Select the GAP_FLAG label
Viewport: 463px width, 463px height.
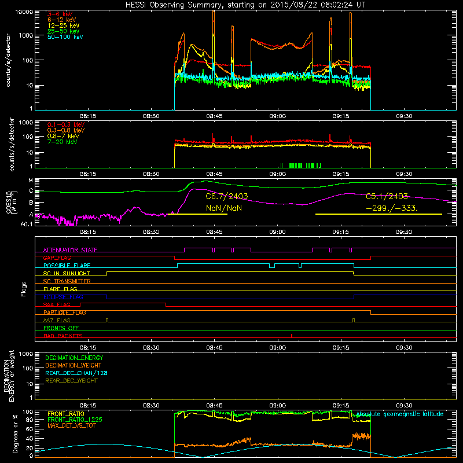pos(57,258)
